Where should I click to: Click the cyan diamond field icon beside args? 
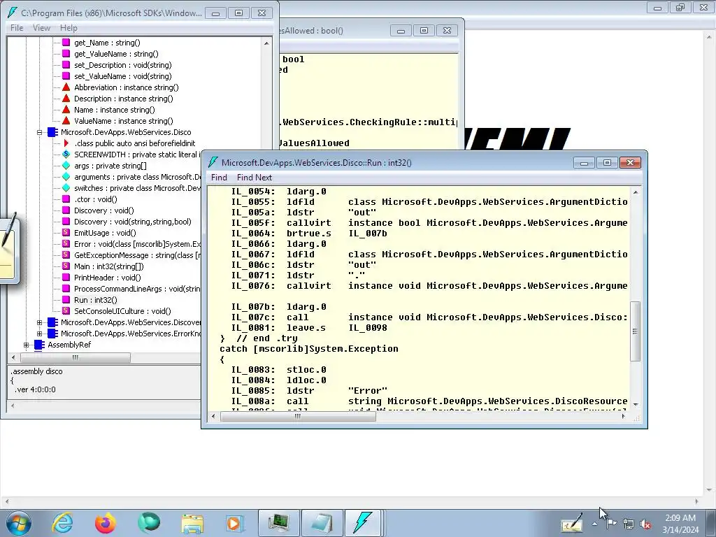(x=66, y=166)
